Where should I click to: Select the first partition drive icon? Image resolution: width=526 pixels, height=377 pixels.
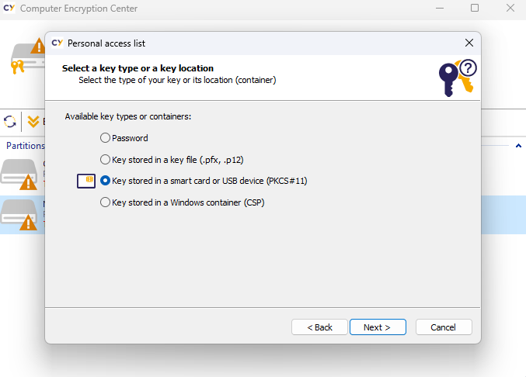coord(19,174)
